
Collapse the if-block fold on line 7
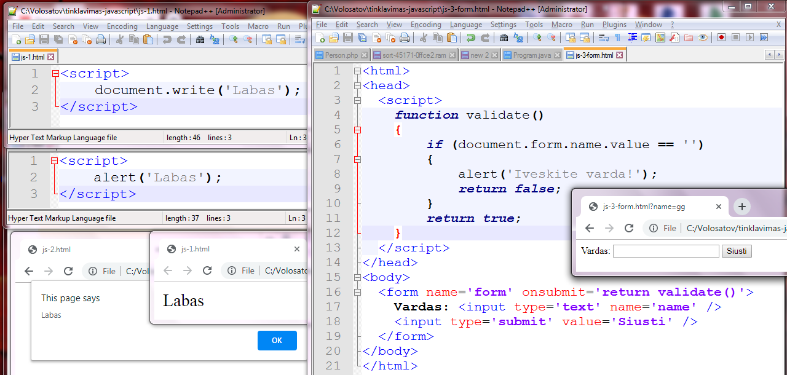tap(357, 160)
